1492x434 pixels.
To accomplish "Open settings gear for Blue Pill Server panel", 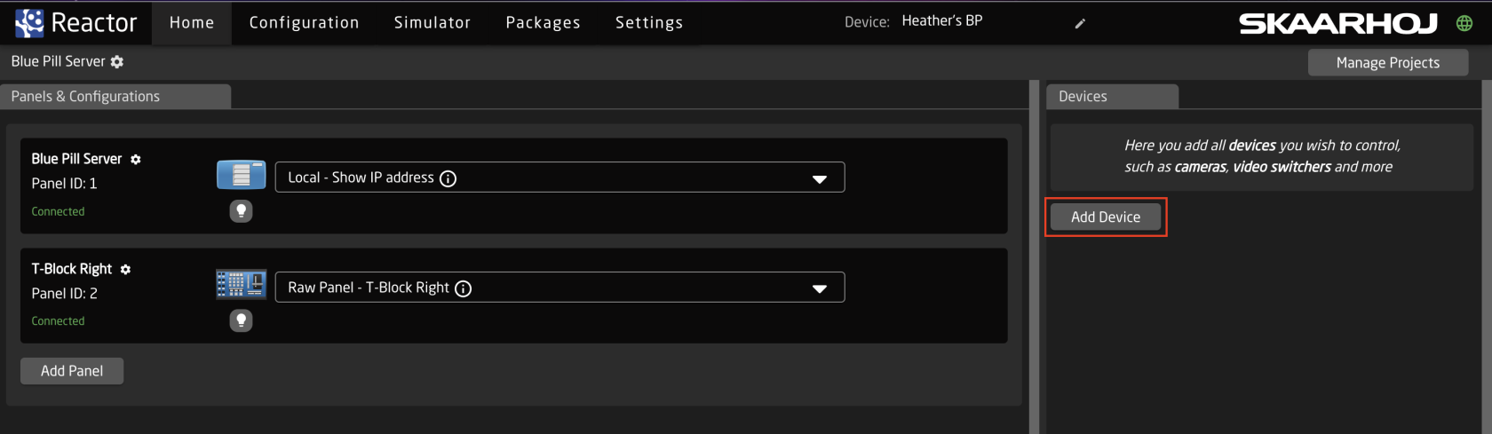I will 136,160.
